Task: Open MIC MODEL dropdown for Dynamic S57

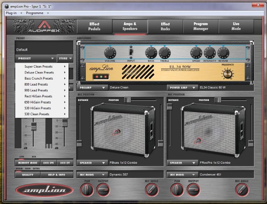Action: (x=92, y=175)
